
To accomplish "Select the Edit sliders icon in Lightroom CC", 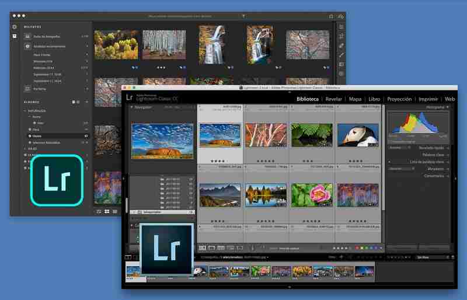I will [341, 27].
